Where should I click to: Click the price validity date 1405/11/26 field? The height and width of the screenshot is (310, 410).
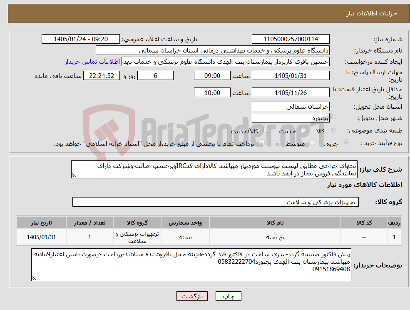pyautogui.click(x=291, y=92)
